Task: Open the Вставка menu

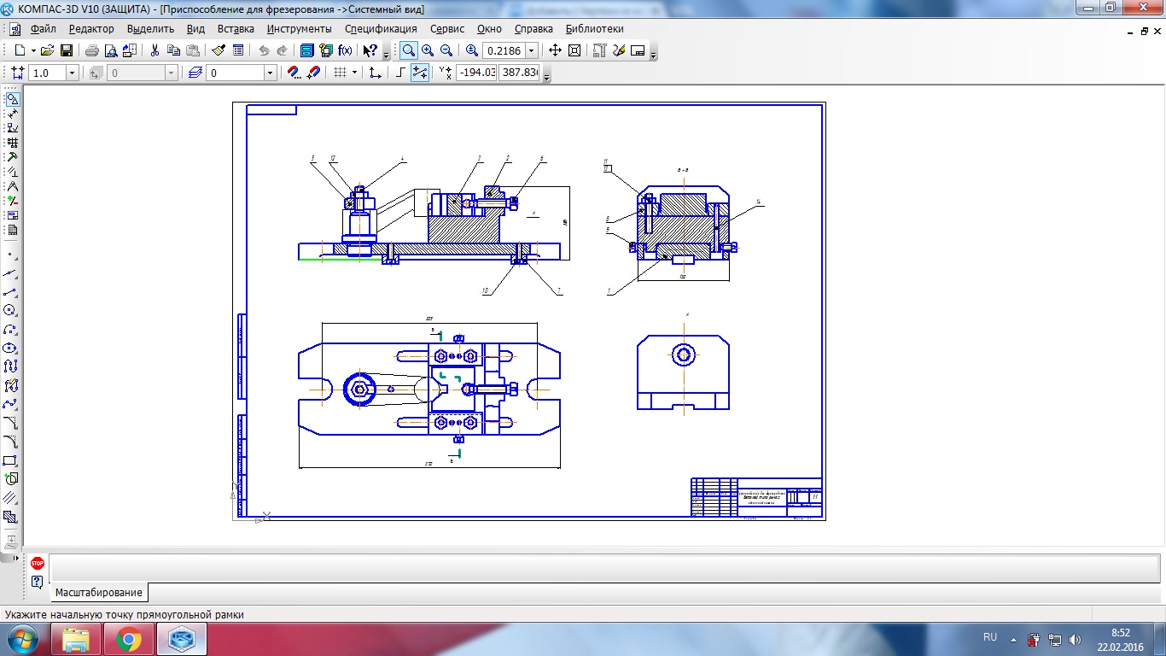Action: (x=236, y=28)
